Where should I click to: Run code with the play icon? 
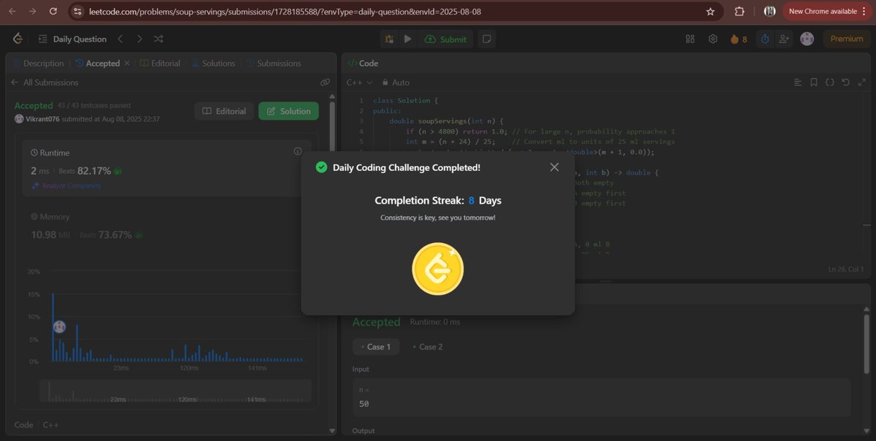pyautogui.click(x=408, y=39)
